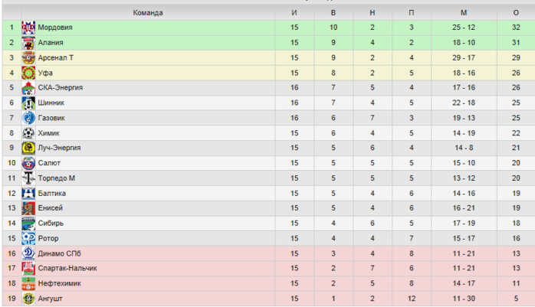Click the Луч-Энергия yellow emblem
Image resolution: width=535 pixels, height=307 pixels.
point(28,148)
